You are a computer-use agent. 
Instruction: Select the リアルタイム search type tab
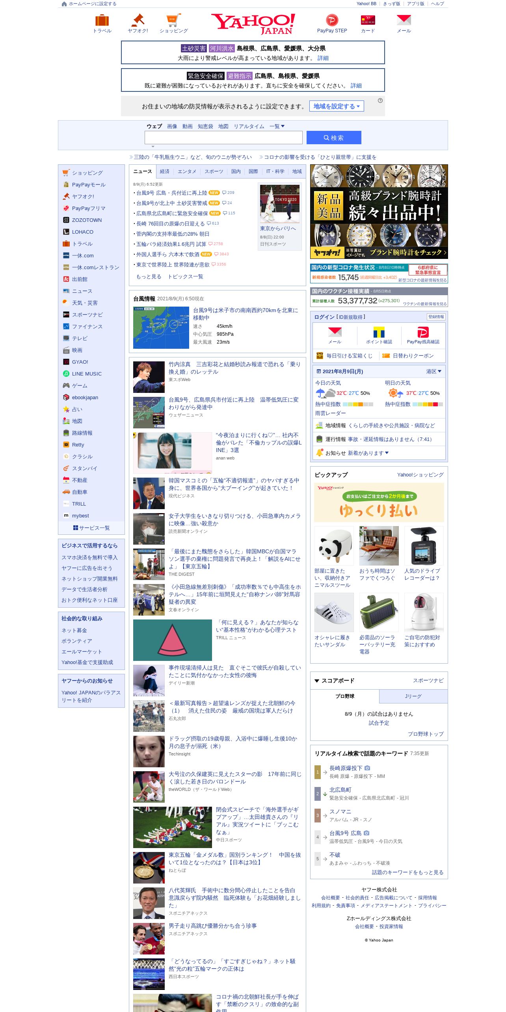249,126
